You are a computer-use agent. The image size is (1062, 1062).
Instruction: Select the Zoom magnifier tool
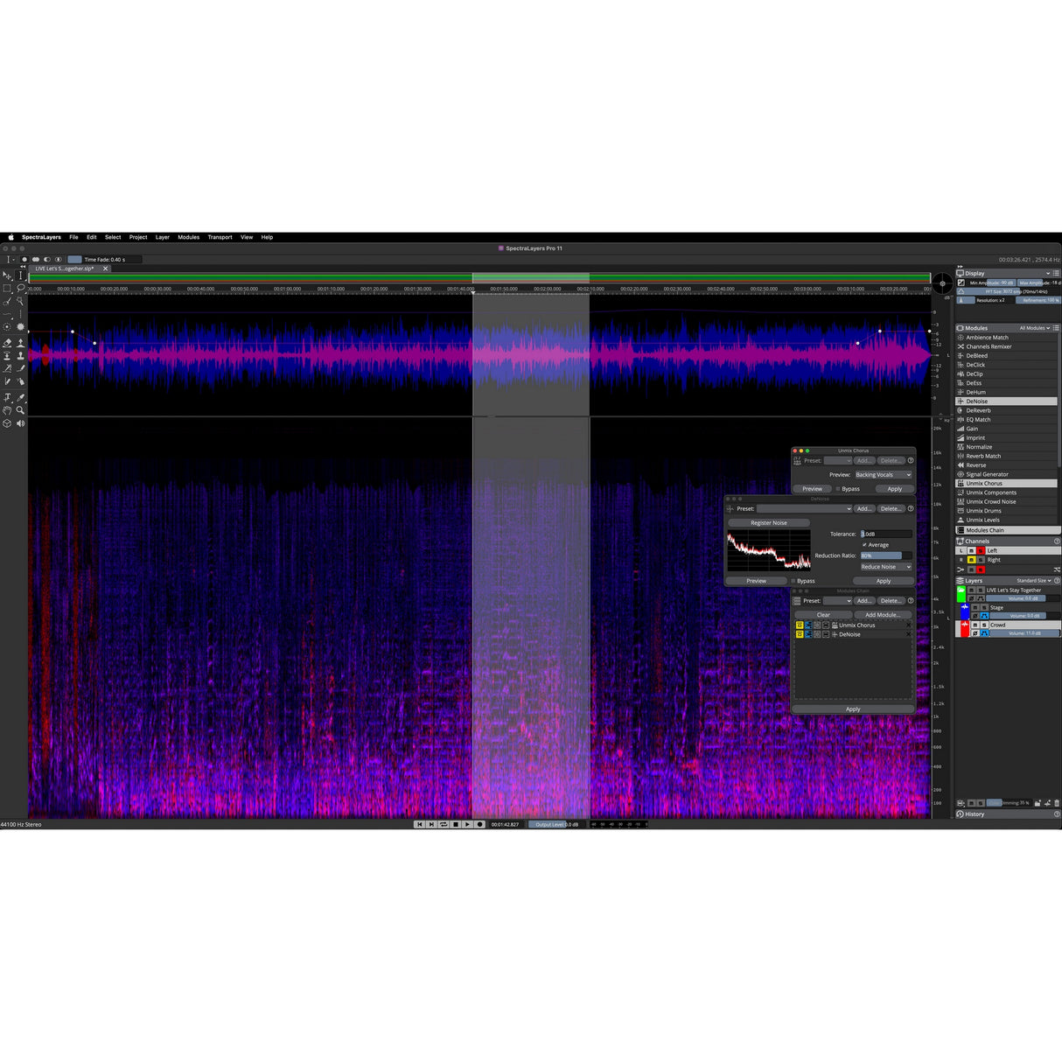(x=19, y=410)
